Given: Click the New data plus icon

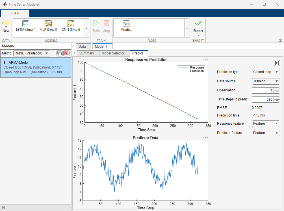Looking at the screenshot, I should click(6, 24).
